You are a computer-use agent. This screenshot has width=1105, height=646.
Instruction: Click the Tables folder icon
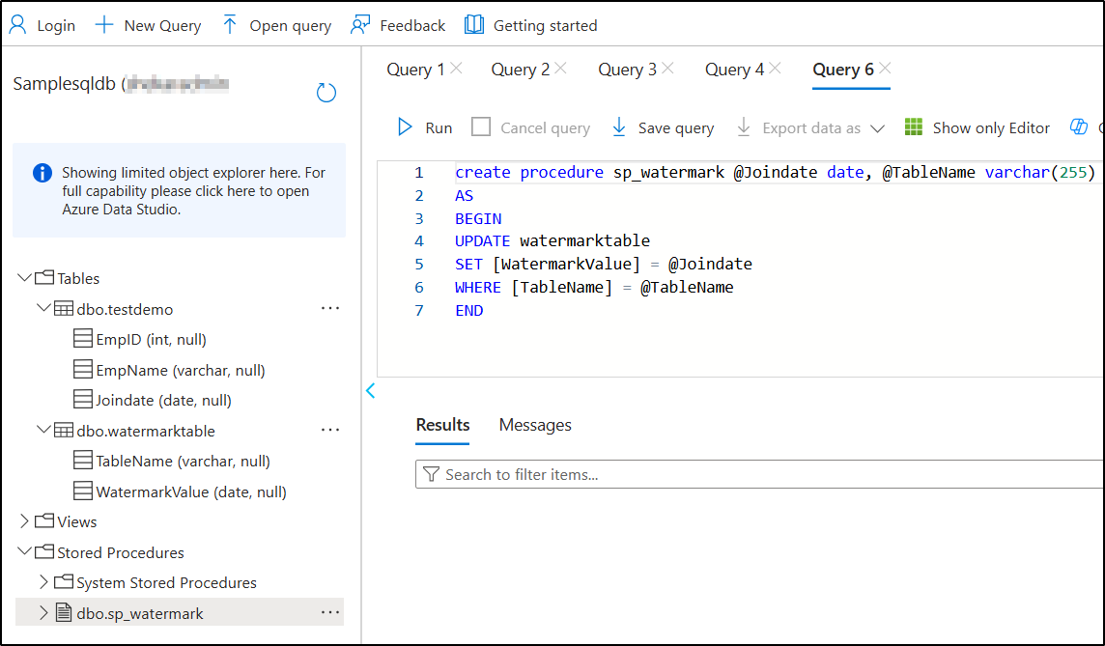click(44, 277)
